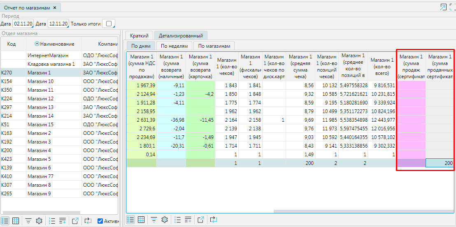The image size is (456, 227).
Task: Switch to the 'Краткий' tab
Action: (139, 36)
